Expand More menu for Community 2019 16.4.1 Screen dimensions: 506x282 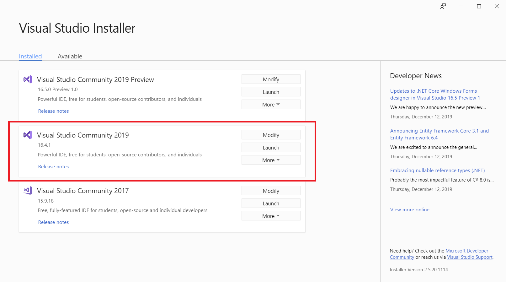[x=271, y=160]
